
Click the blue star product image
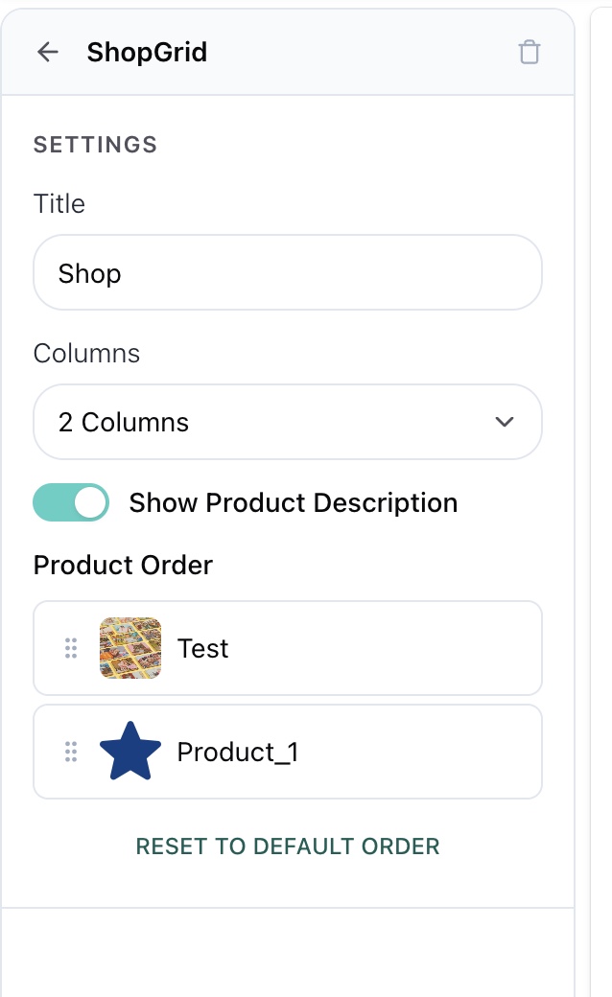tap(130, 752)
